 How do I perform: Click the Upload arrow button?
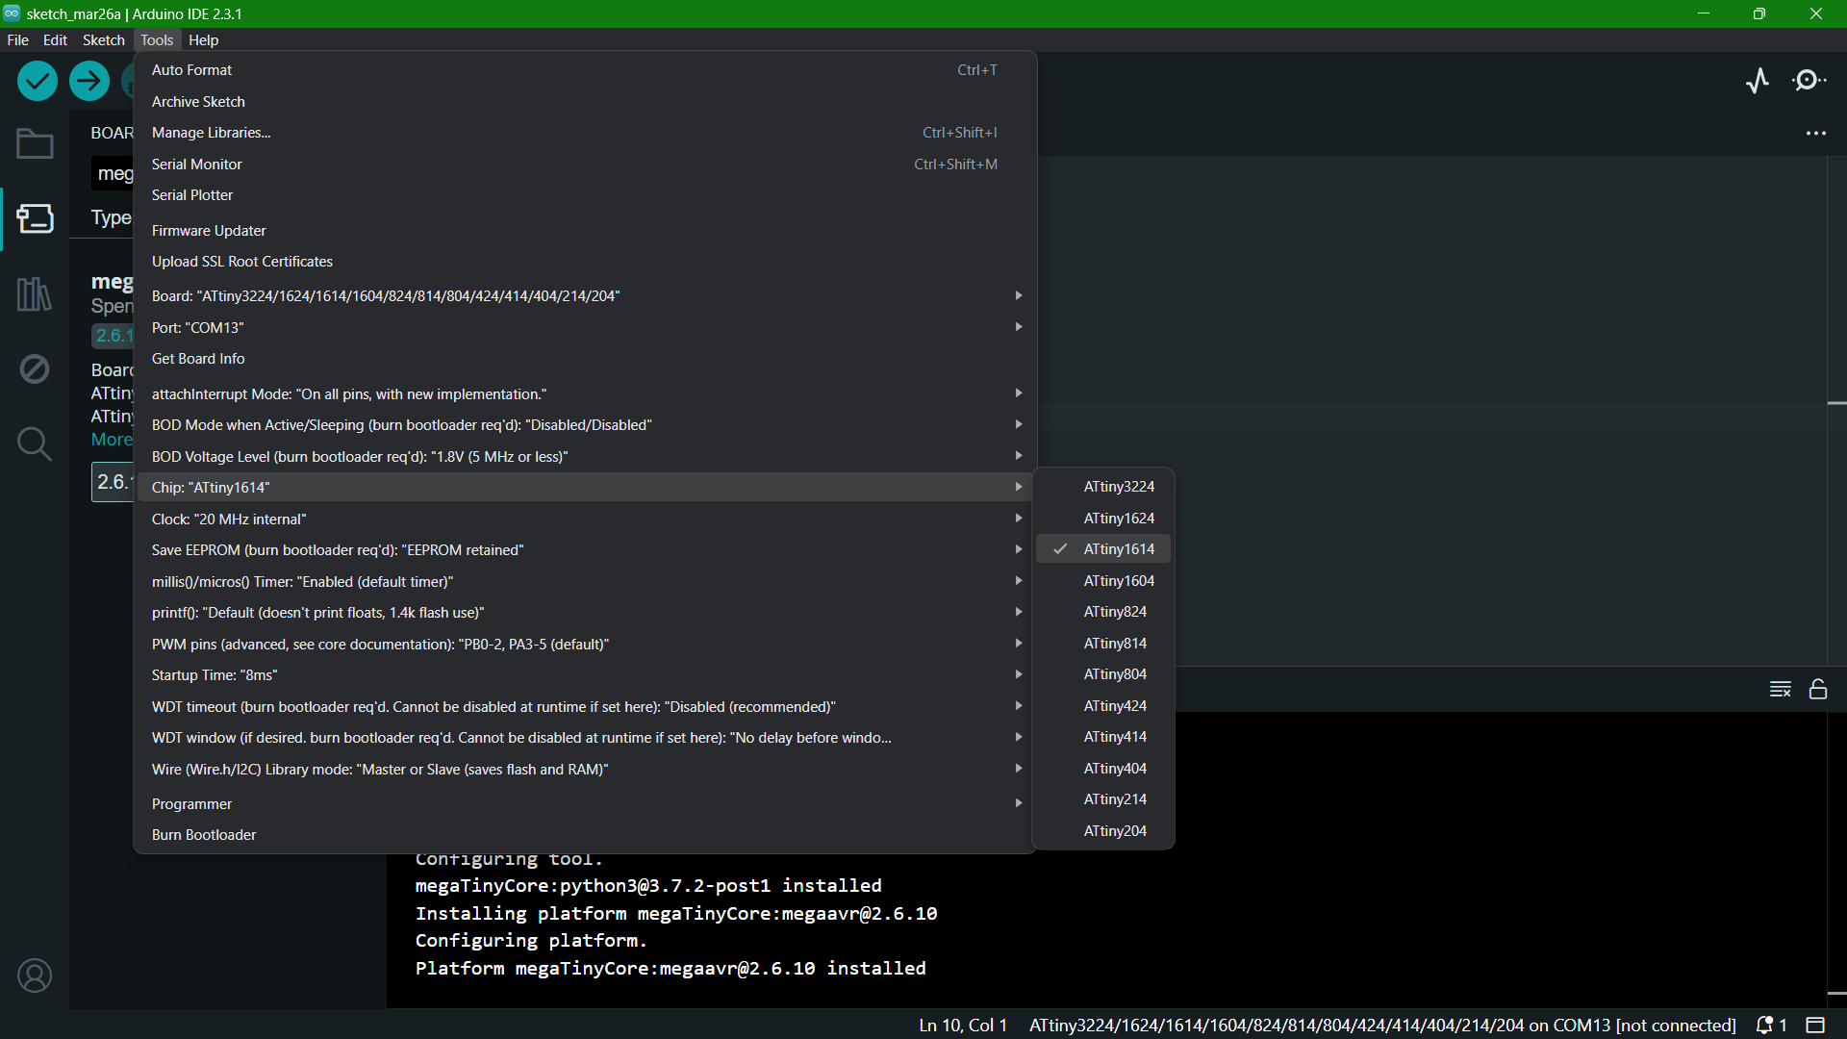pyautogui.click(x=89, y=81)
